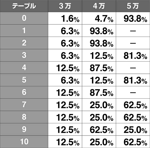Viewport: 150px width, 148px height.
Task: Click the row label for table 10
Action: (24, 141)
